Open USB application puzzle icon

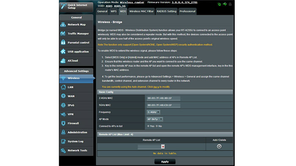(63, 51)
